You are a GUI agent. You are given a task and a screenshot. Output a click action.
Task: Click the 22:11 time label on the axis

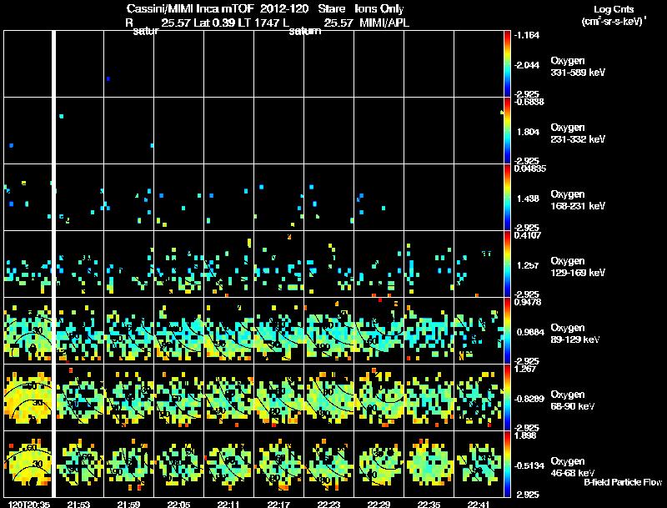coord(228,504)
